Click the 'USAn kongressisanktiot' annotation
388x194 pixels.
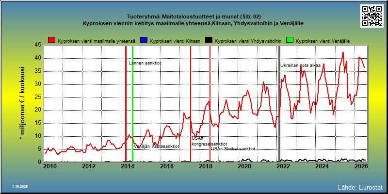click(x=209, y=141)
